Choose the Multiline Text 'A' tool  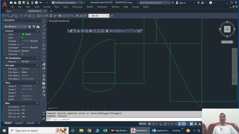[44, 91]
